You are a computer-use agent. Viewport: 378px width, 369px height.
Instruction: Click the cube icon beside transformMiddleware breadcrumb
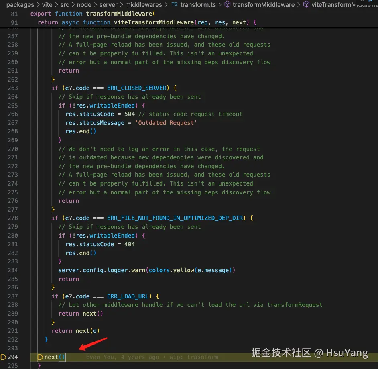(x=228, y=4)
